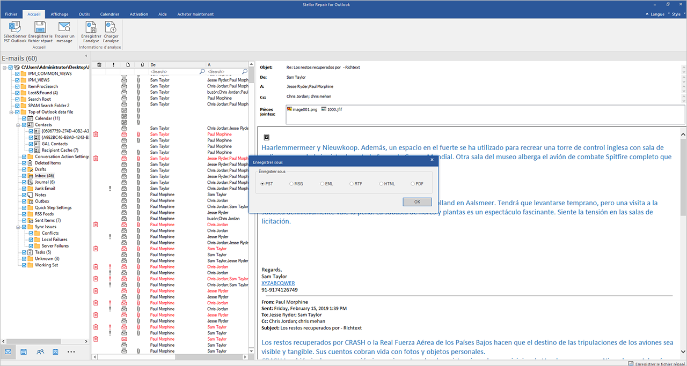The width and height of the screenshot is (687, 366).
Task: Click Enregistrer le fichier réparé icon
Action: 40,32
